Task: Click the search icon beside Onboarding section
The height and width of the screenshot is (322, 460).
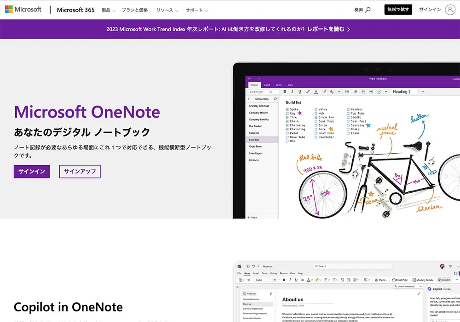Action: pos(275,99)
